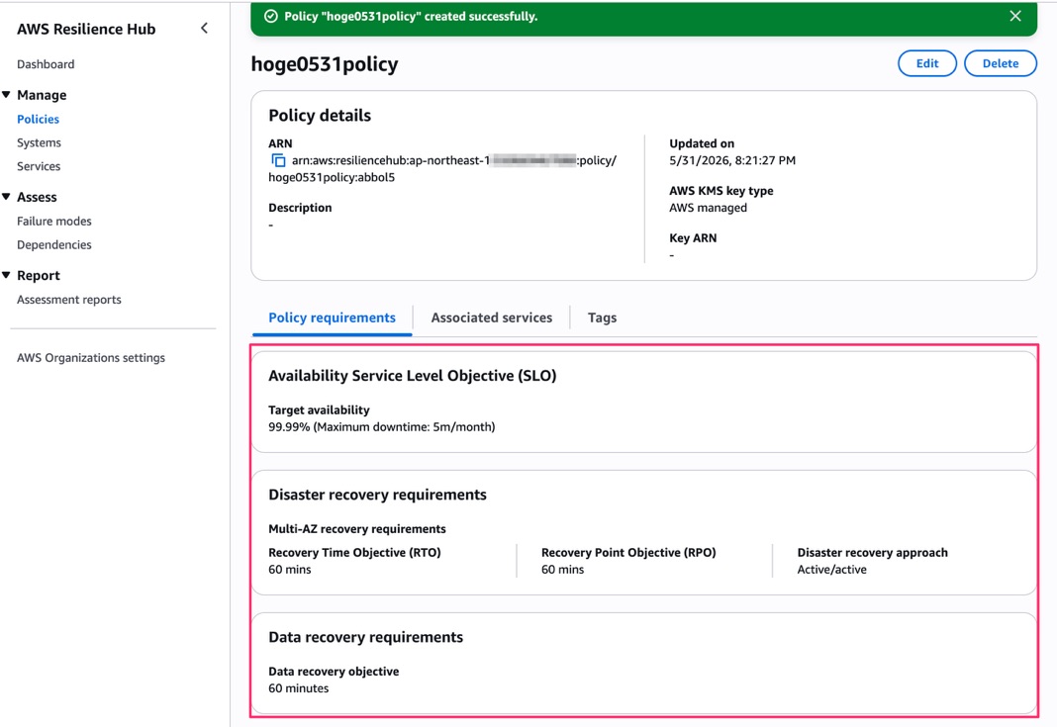This screenshot has height=727, width=1057.
Task: Open Dependencies page
Action: click(x=53, y=244)
